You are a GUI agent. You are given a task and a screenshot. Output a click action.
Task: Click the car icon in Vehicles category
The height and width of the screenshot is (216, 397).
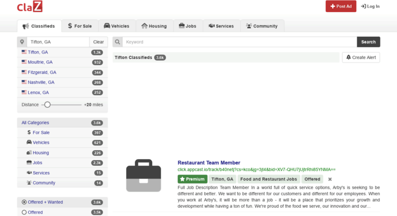(x=29, y=142)
